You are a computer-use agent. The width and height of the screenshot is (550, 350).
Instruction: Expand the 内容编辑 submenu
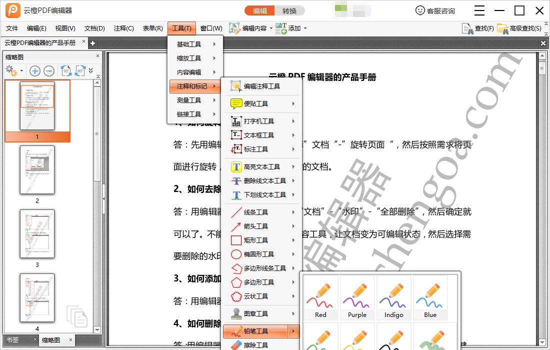pyautogui.click(x=195, y=72)
